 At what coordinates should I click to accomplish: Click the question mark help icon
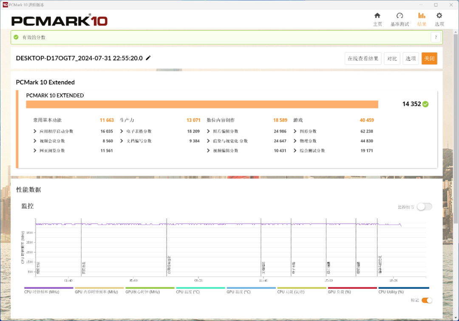click(x=436, y=37)
